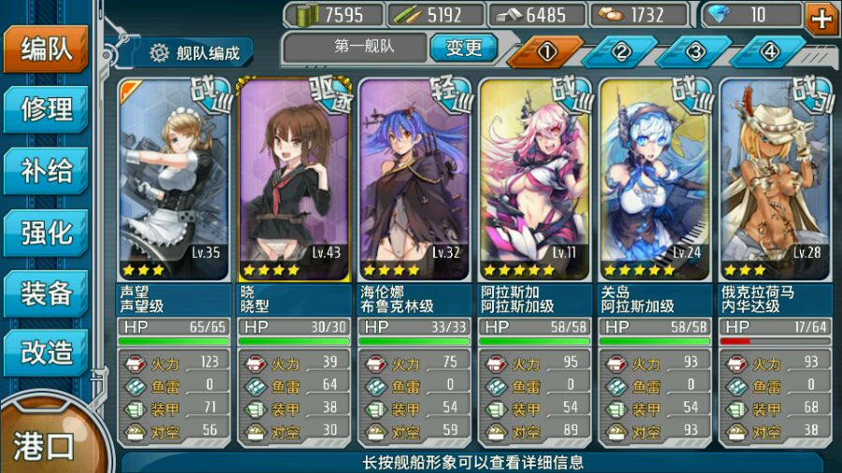842x473 pixels.
Task: Tap the steel ingot resource icon
Action: [509, 15]
